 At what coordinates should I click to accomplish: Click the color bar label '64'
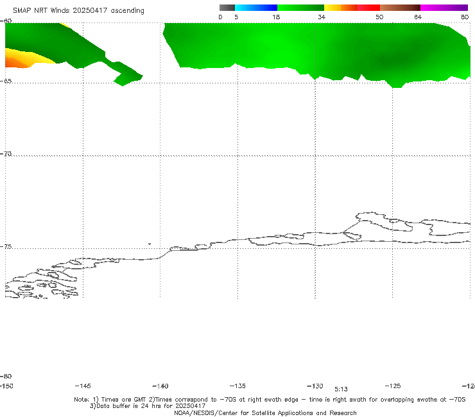click(x=418, y=17)
